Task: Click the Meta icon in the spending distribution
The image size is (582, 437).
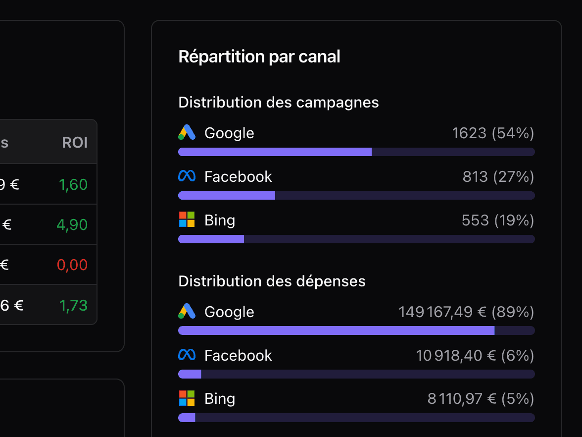Action: tap(187, 355)
